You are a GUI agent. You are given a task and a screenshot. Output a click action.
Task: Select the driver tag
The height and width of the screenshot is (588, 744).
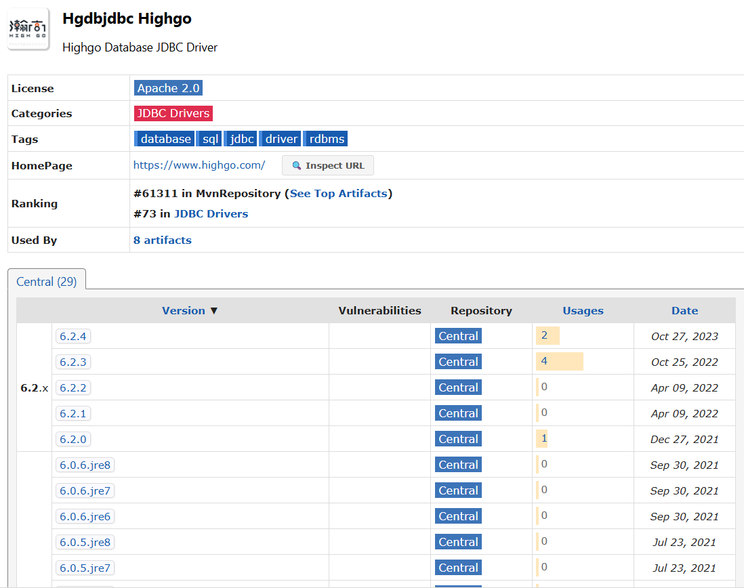[281, 139]
